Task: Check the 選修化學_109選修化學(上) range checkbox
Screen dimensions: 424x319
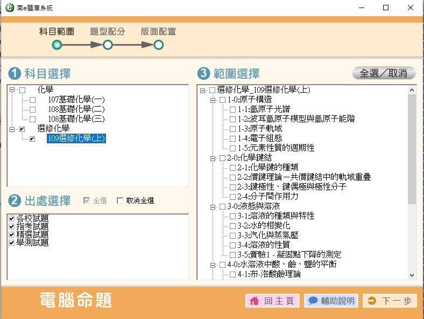Action: (x=213, y=90)
